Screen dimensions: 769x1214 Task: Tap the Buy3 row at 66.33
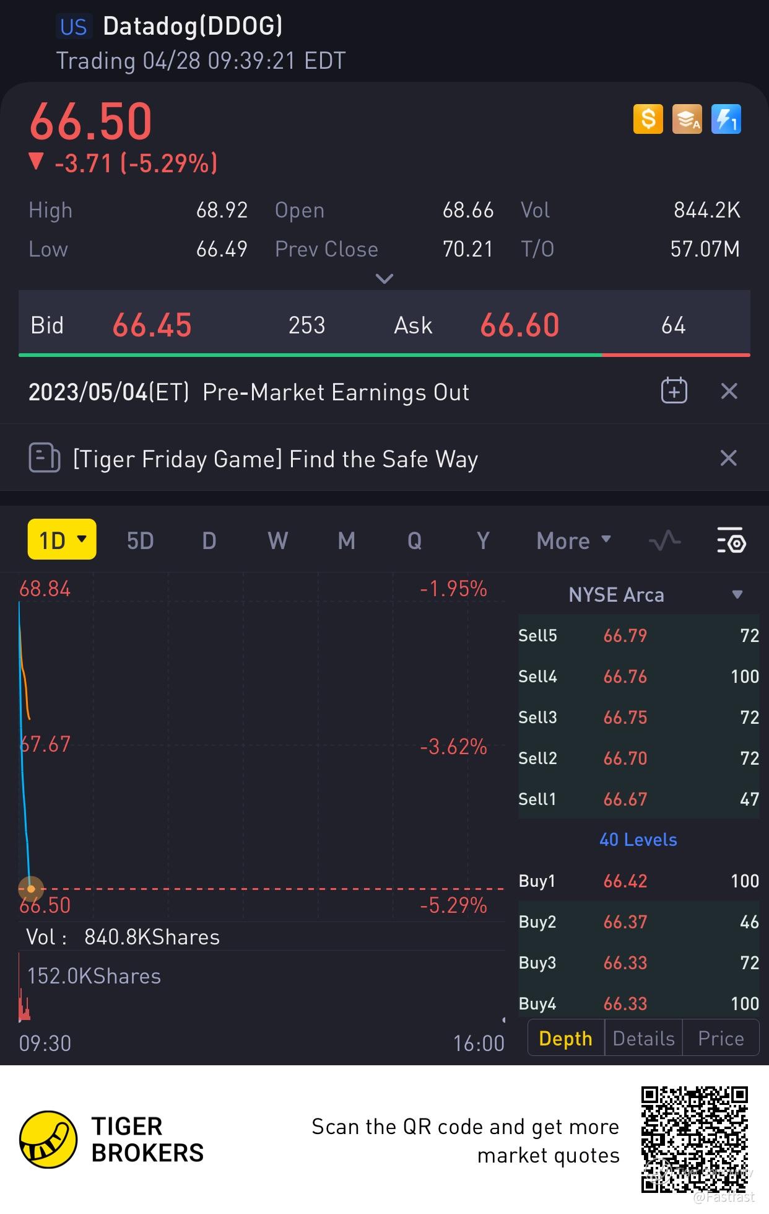tap(638, 962)
